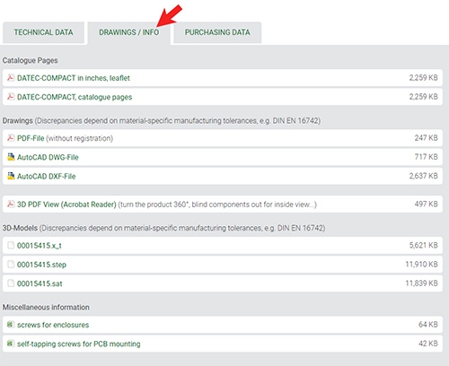This screenshot has height=366, width=449.
Task: Click spreadsheet icon for self-tapping screws entry
Action: point(11,344)
